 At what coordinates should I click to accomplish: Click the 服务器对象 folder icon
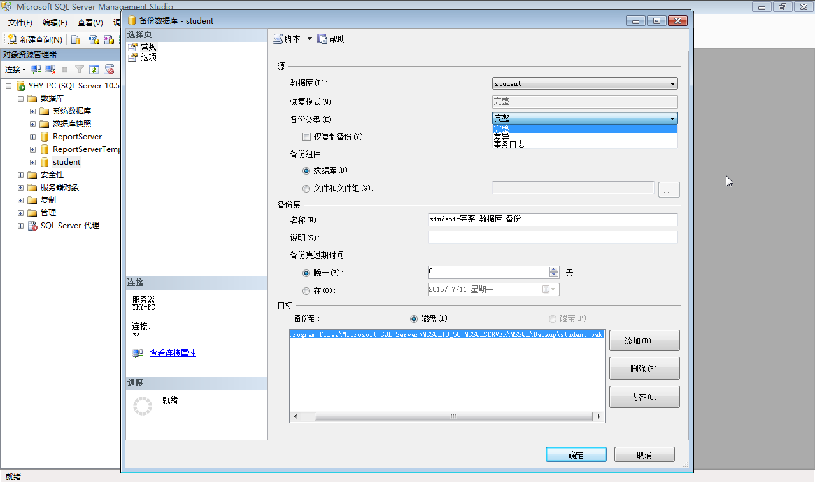click(32, 187)
